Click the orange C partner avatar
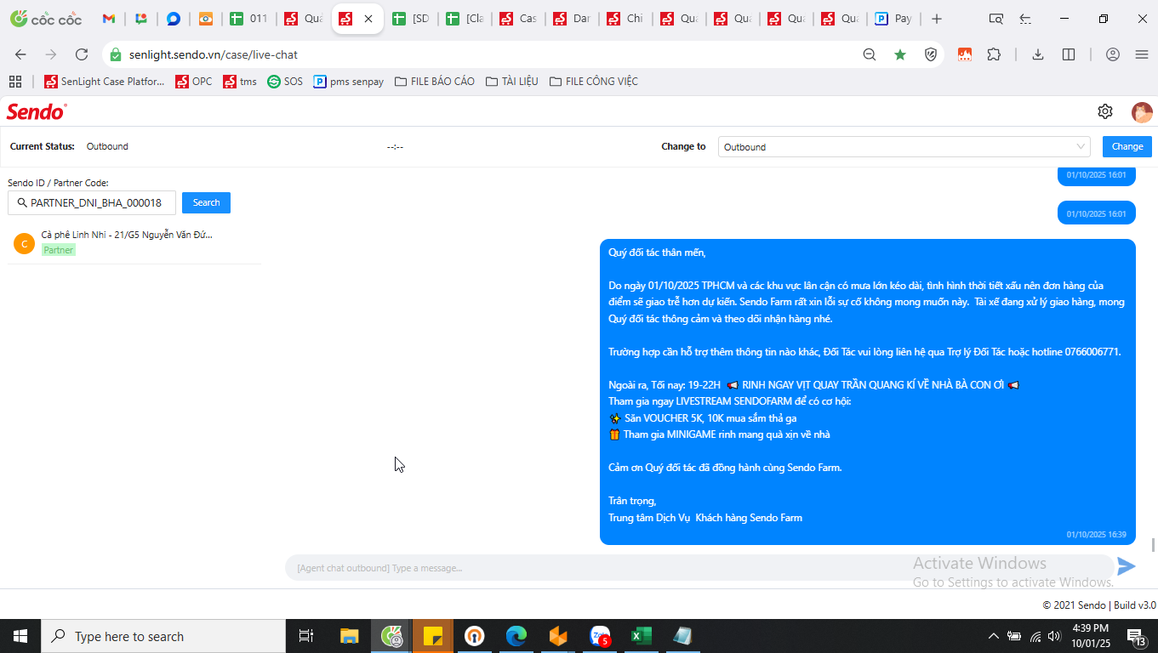Viewport: 1158px width, 653px height. [24, 243]
